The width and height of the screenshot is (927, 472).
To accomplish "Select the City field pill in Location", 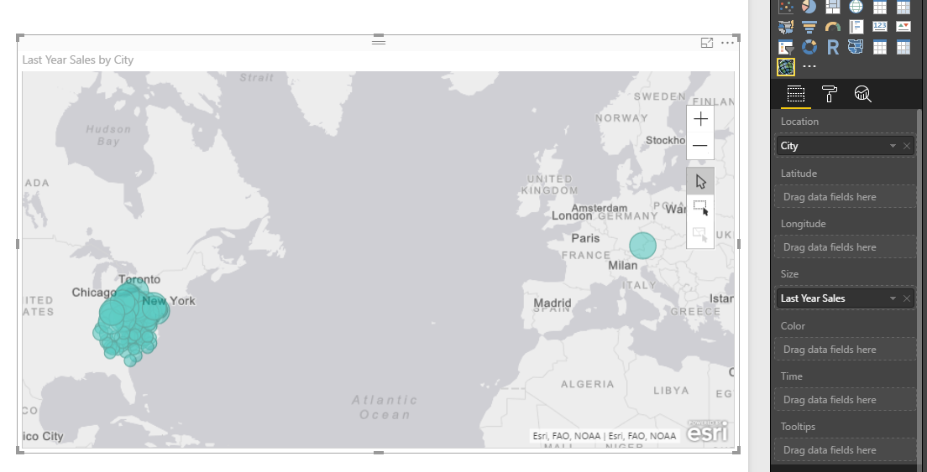I will pos(845,146).
